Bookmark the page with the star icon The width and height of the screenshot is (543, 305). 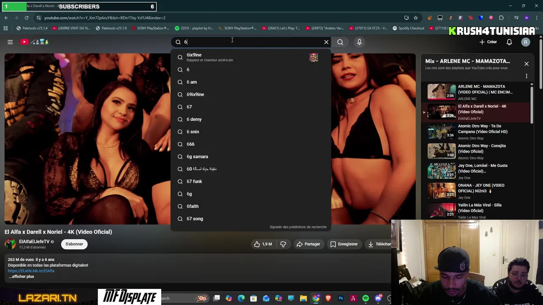[416, 18]
